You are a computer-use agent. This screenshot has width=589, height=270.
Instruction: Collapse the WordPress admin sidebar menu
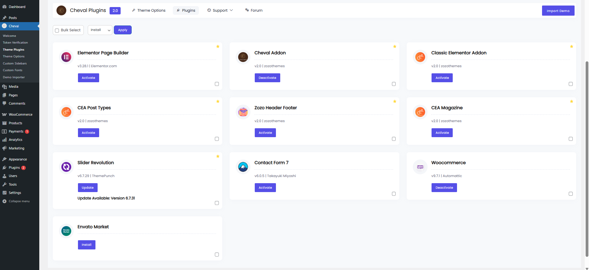pyautogui.click(x=19, y=201)
